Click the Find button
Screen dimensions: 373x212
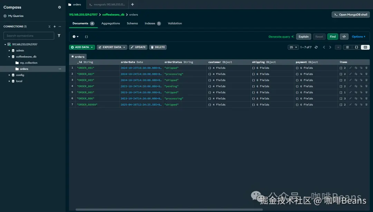tap(333, 37)
